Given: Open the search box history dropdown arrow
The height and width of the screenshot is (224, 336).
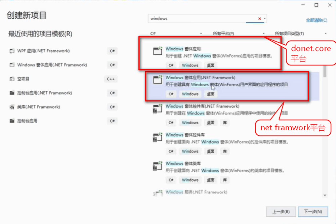Looking at the screenshot, I should (265, 18).
